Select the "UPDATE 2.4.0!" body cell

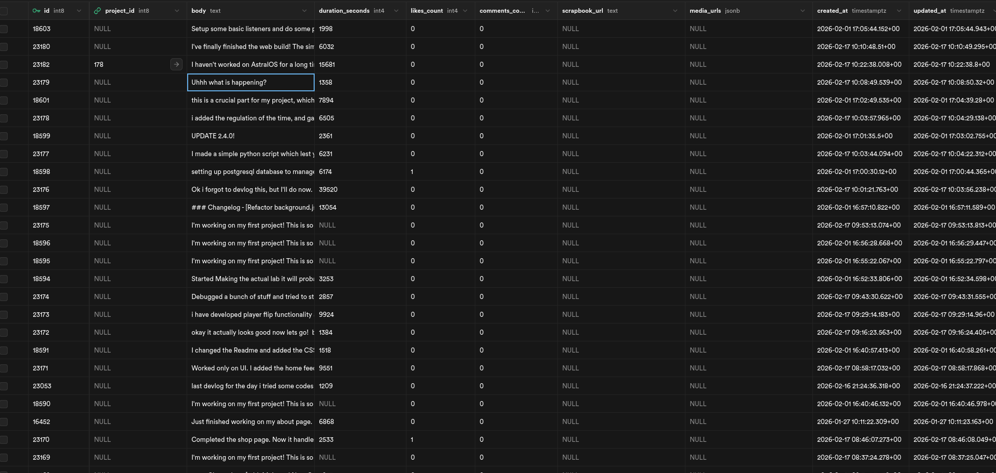pyautogui.click(x=250, y=136)
